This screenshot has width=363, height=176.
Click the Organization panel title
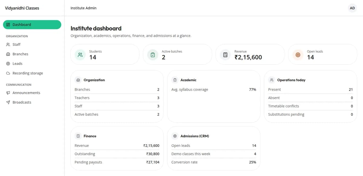click(x=94, y=80)
